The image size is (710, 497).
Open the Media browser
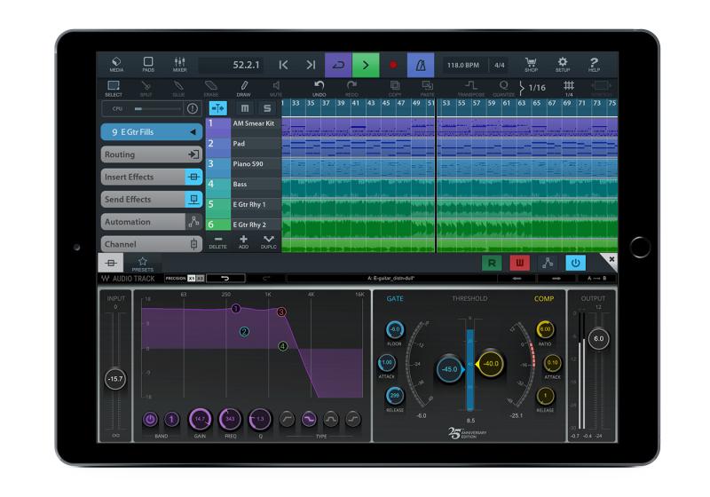coord(116,65)
